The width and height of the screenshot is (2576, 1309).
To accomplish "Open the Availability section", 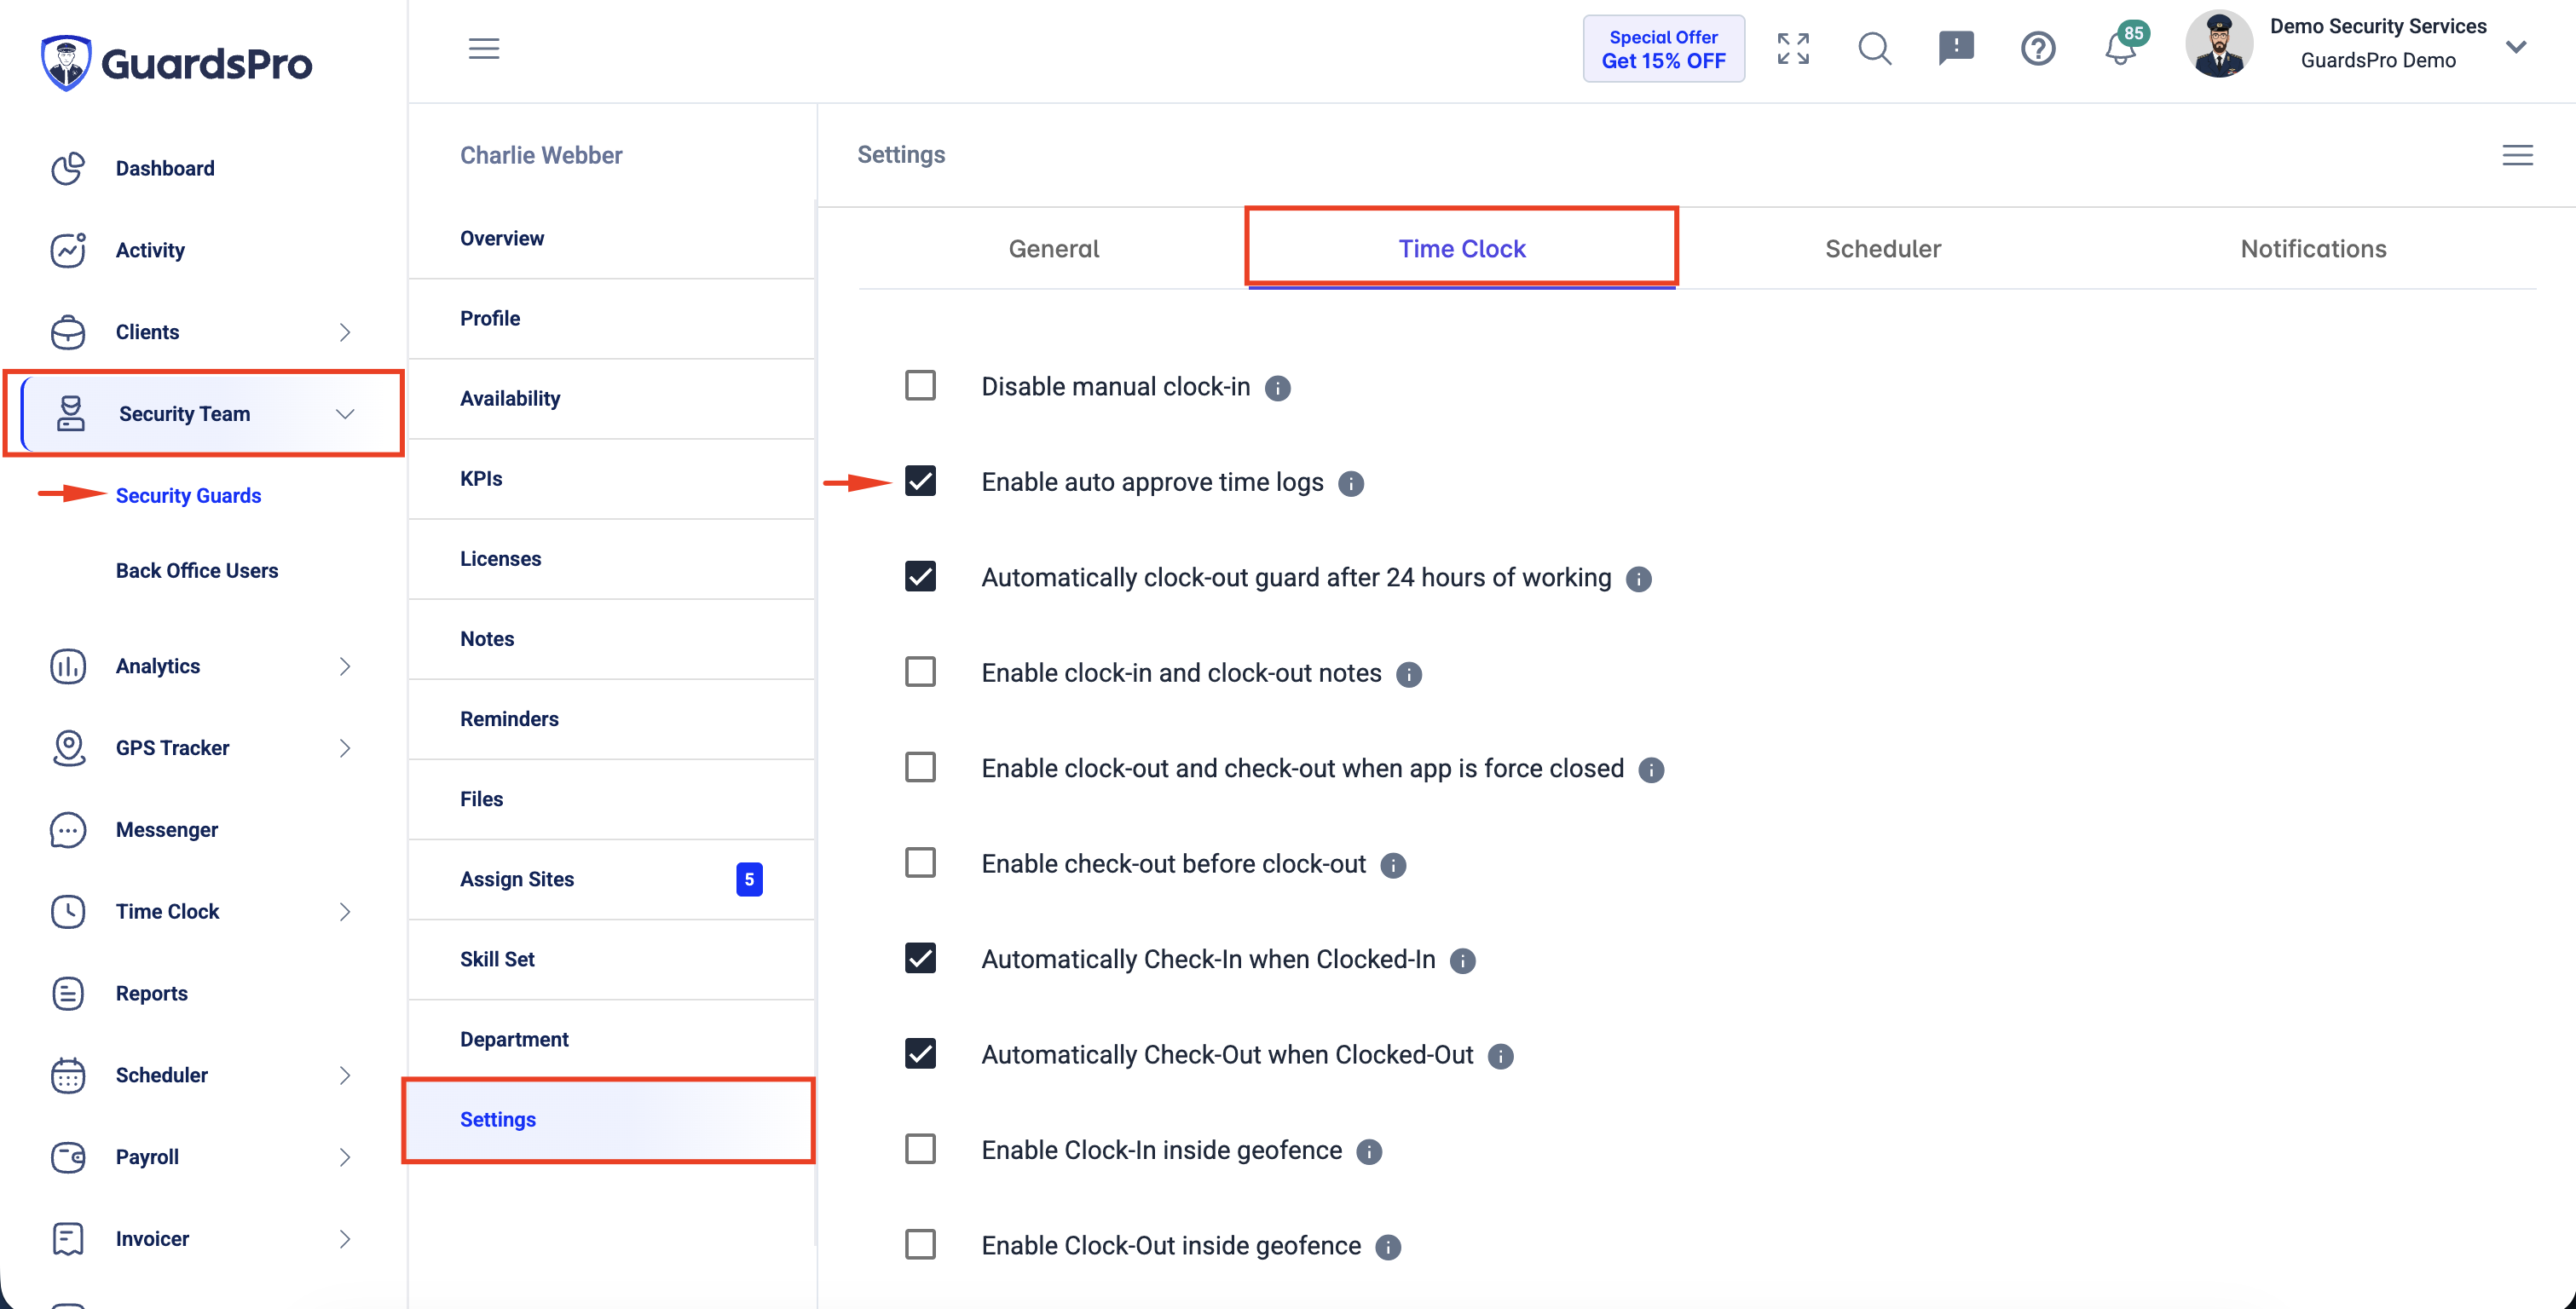I will pos(611,398).
